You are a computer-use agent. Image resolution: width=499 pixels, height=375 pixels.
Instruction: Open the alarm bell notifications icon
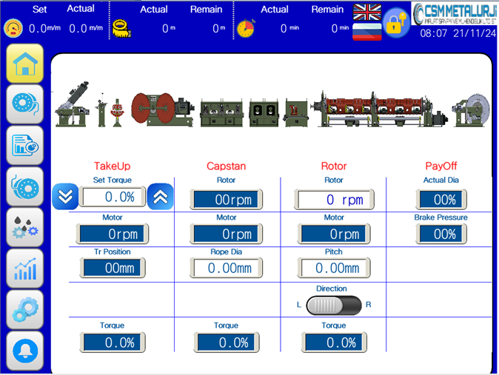[x=24, y=348]
